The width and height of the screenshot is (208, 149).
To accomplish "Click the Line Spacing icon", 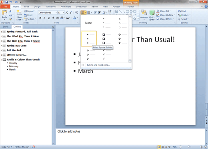I will click(104, 12).
